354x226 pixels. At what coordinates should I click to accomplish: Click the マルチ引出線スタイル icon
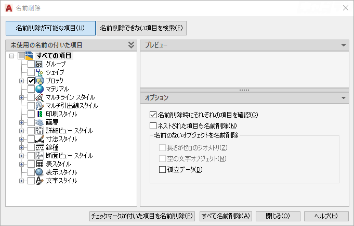click(40, 106)
